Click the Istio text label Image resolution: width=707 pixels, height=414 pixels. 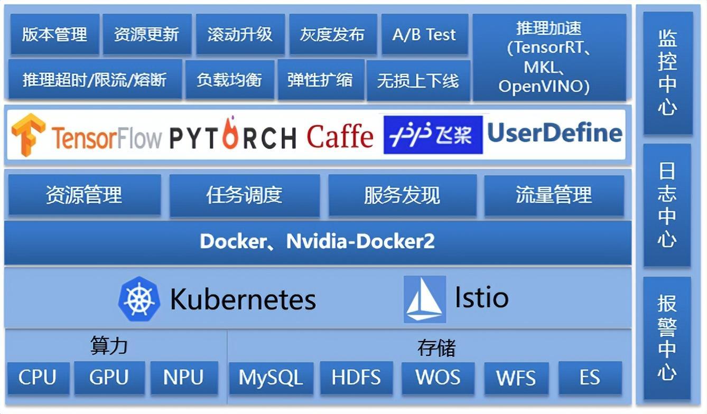(x=481, y=297)
